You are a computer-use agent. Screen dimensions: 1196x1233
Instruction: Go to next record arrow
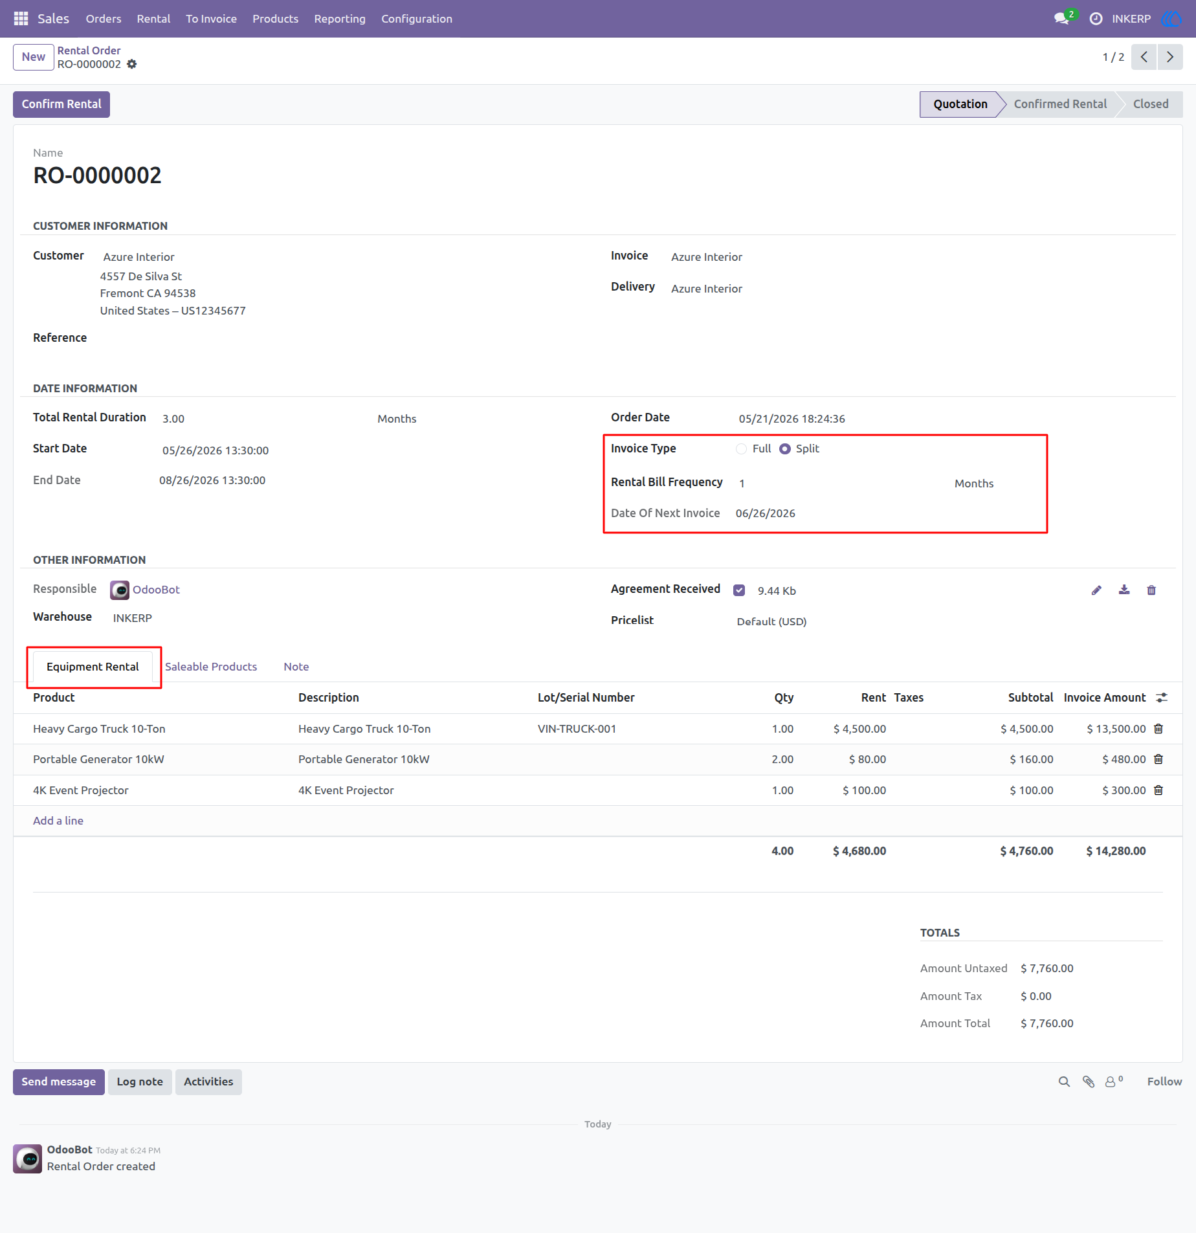coord(1170,57)
